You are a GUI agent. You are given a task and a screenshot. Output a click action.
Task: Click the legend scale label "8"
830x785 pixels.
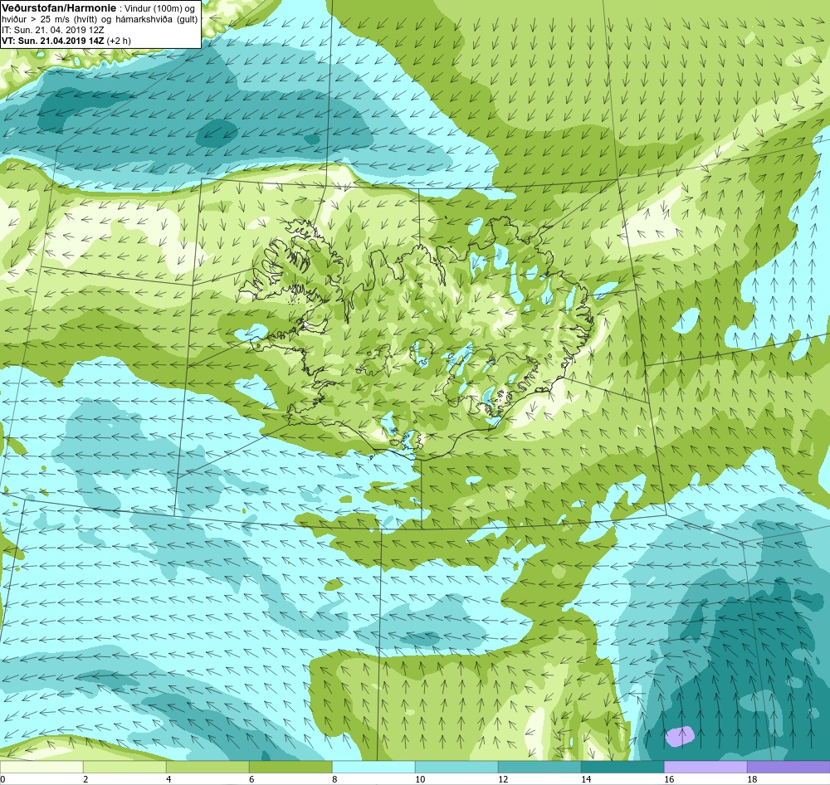pos(334,779)
